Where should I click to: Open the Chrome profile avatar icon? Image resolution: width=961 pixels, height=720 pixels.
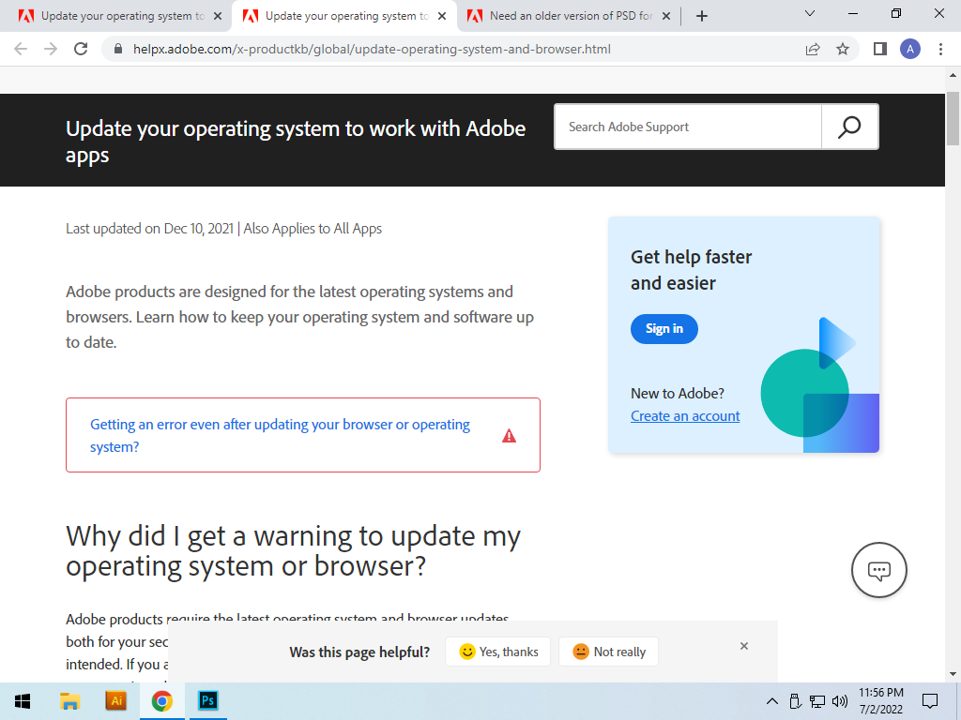point(910,49)
